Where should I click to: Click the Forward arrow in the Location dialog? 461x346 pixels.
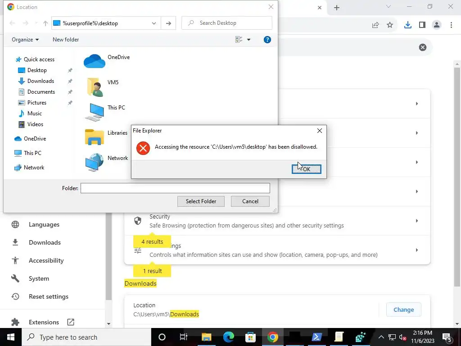coord(26,23)
